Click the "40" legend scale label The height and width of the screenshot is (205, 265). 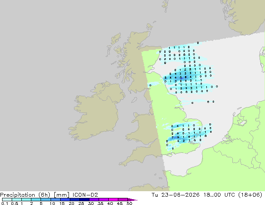110,203
